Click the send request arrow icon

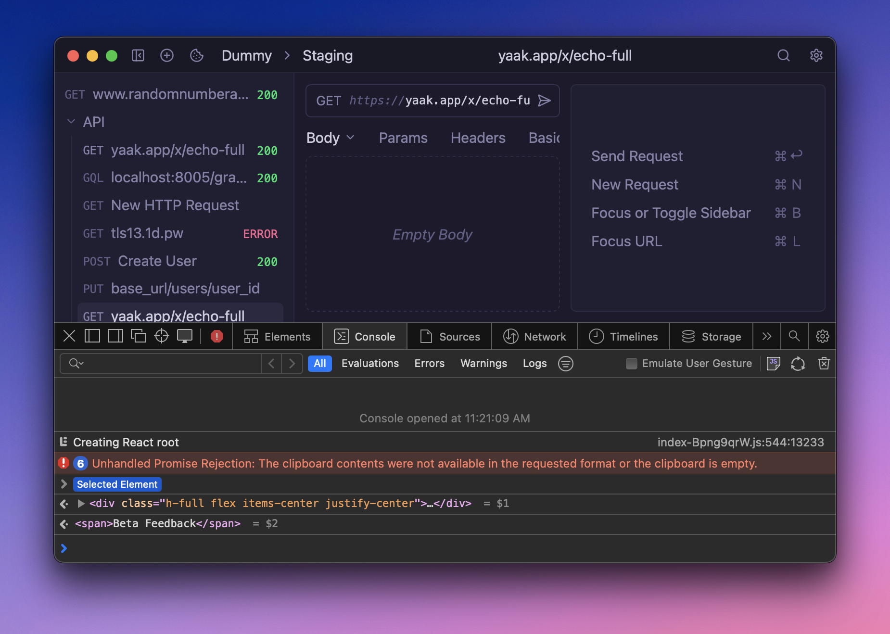(544, 101)
